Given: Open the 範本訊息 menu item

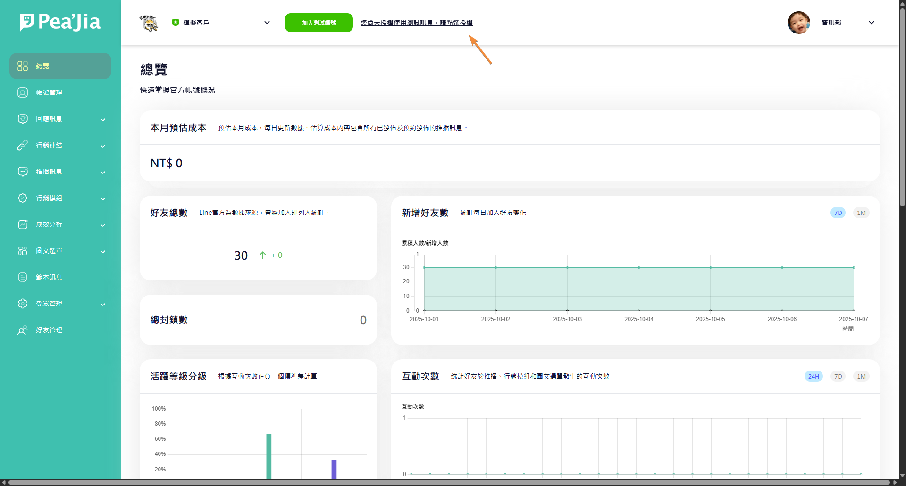Looking at the screenshot, I should [49, 277].
